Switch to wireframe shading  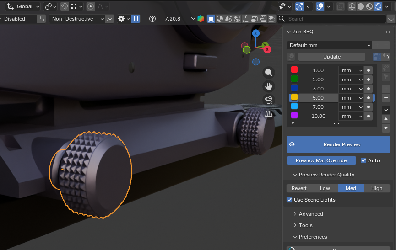coord(352,6)
